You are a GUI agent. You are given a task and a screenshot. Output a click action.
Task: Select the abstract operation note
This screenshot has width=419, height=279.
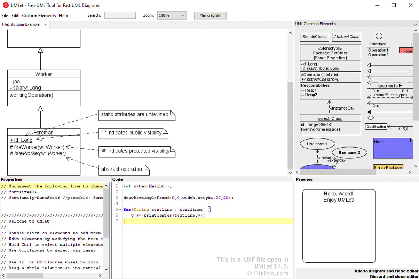124,169
